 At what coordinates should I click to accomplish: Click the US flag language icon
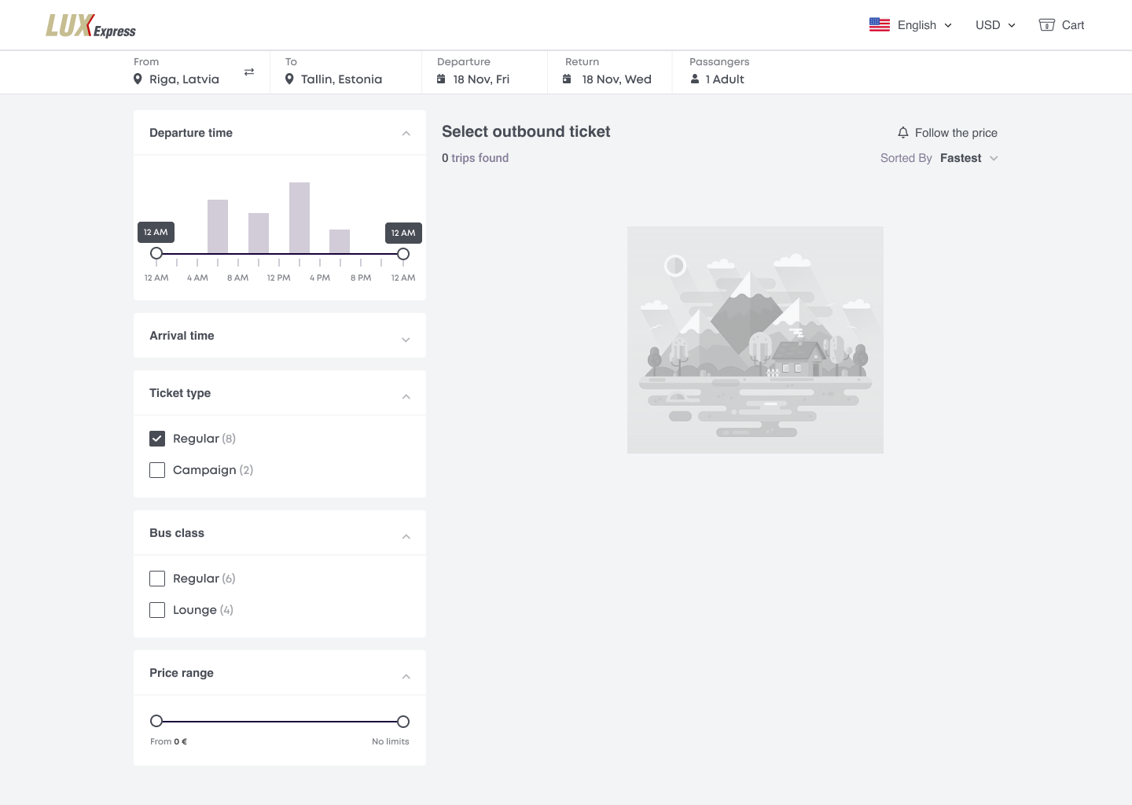[879, 25]
